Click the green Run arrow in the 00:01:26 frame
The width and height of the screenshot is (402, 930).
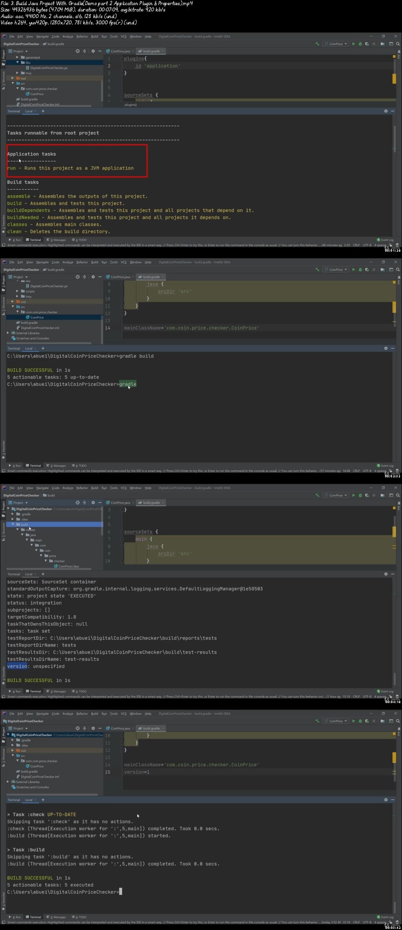(x=353, y=44)
